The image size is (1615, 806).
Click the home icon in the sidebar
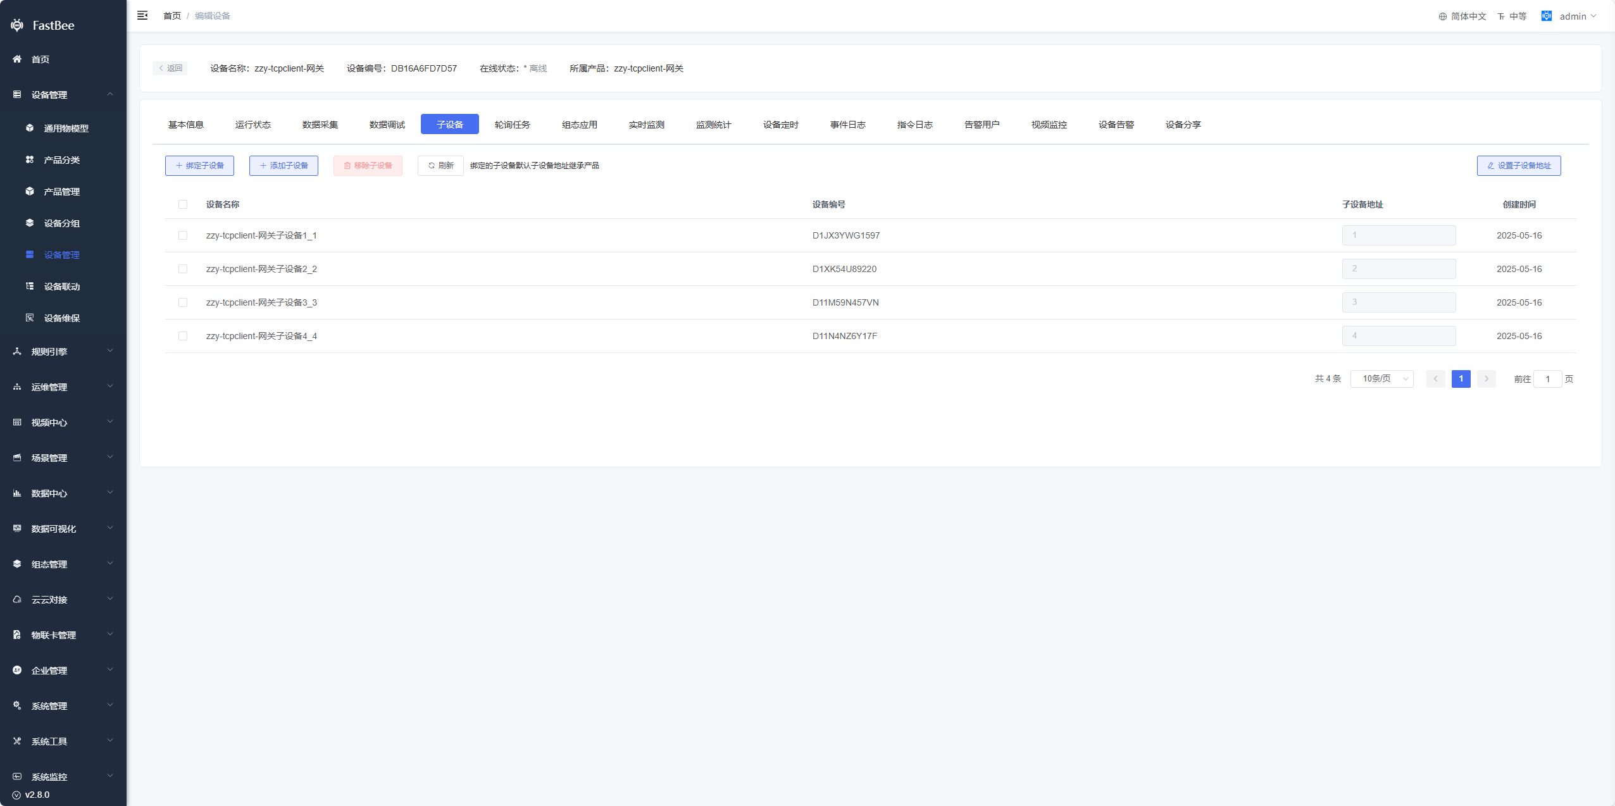click(17, 59)
